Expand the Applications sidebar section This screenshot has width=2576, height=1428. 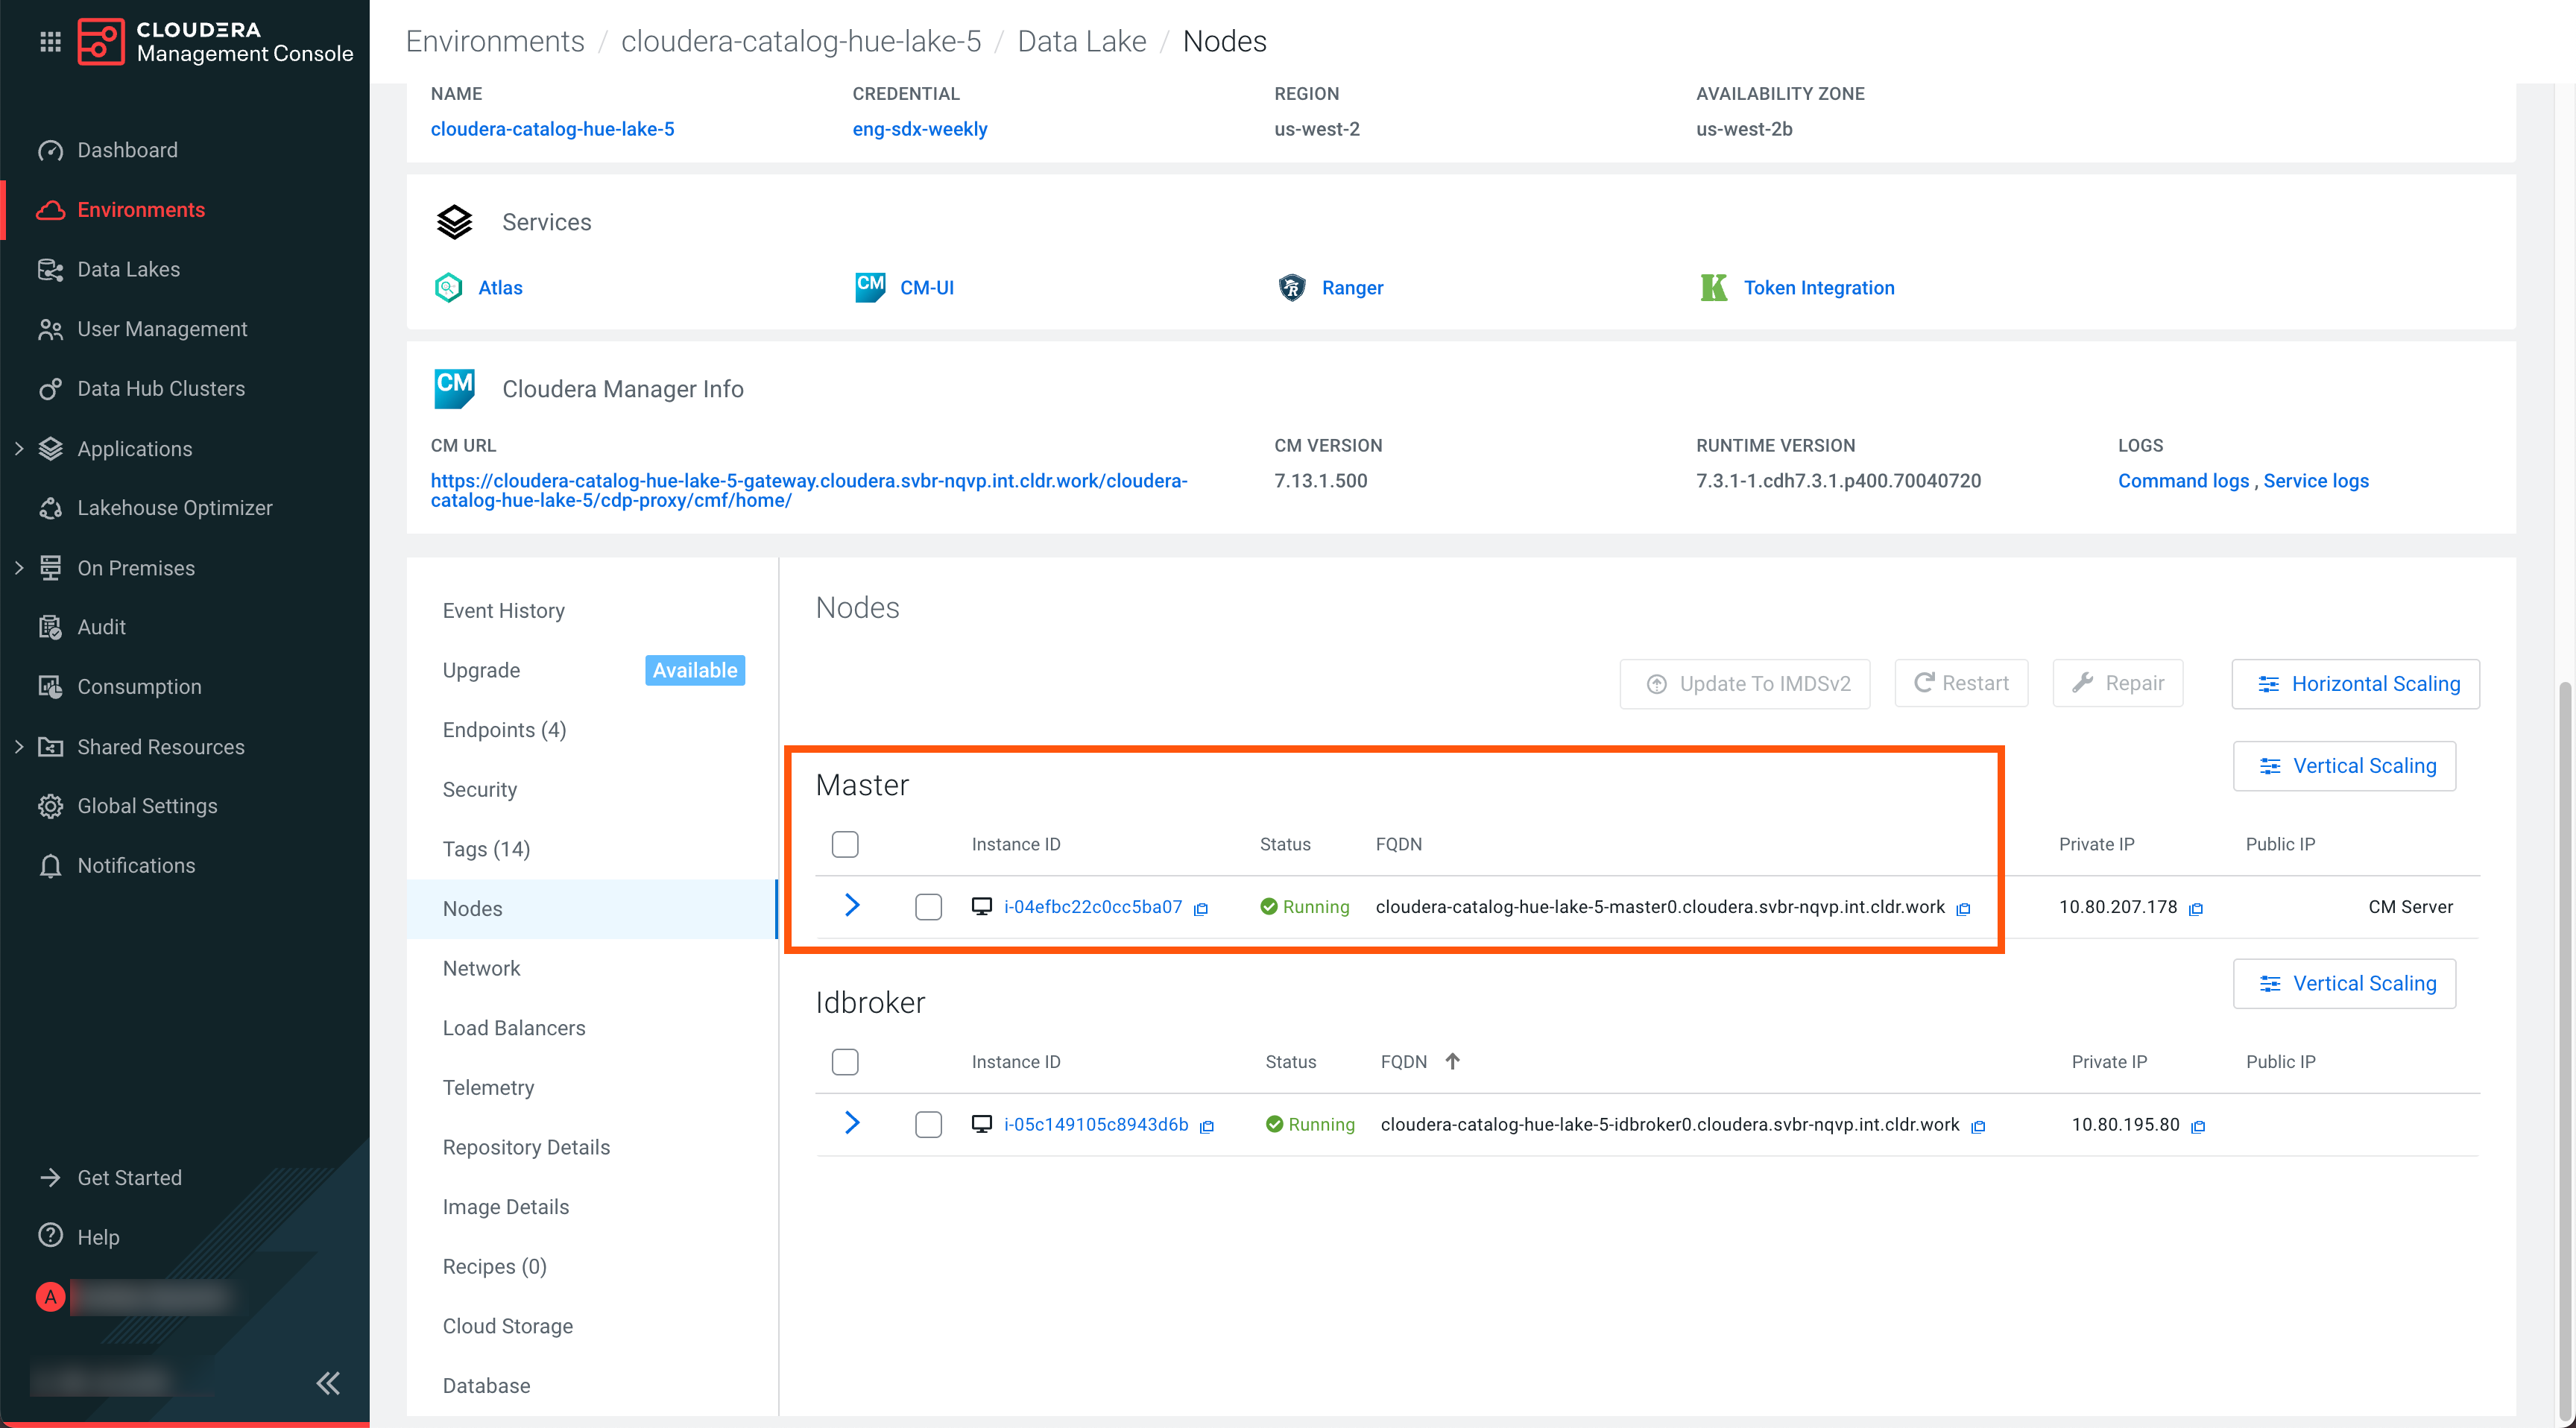(x=19, y=449)
